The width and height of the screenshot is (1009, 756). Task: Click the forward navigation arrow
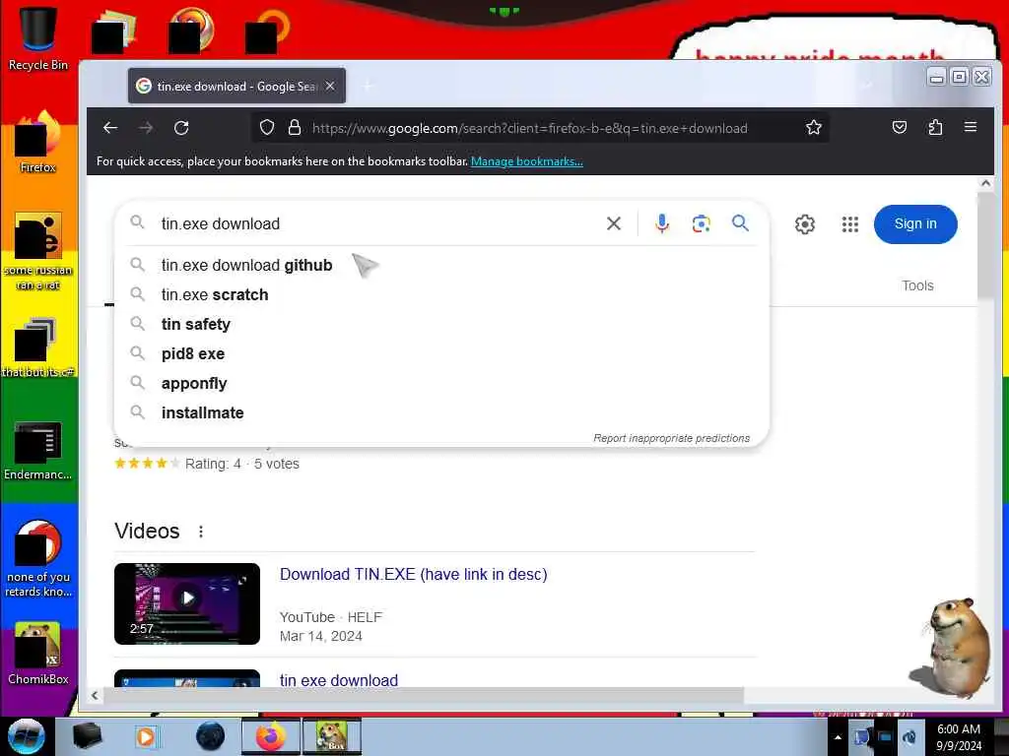pos(146,128)
